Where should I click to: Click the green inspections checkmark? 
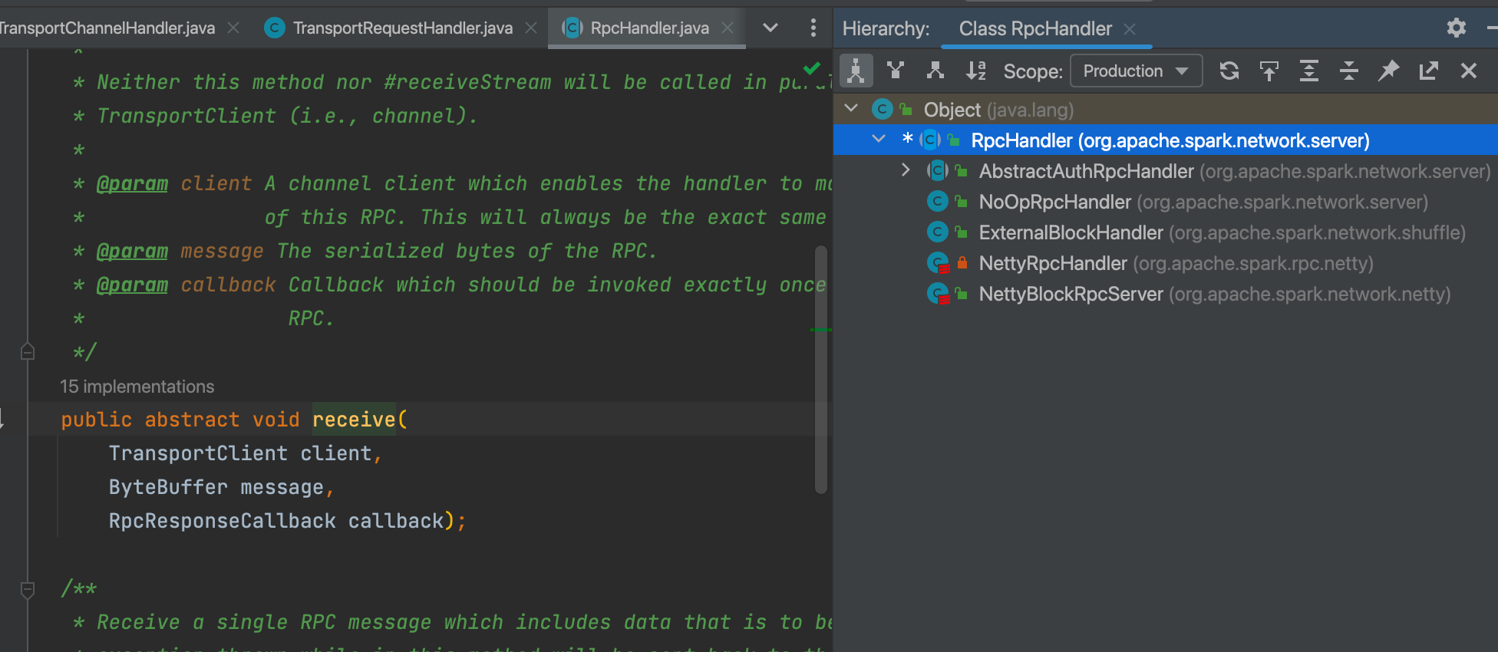811,68
